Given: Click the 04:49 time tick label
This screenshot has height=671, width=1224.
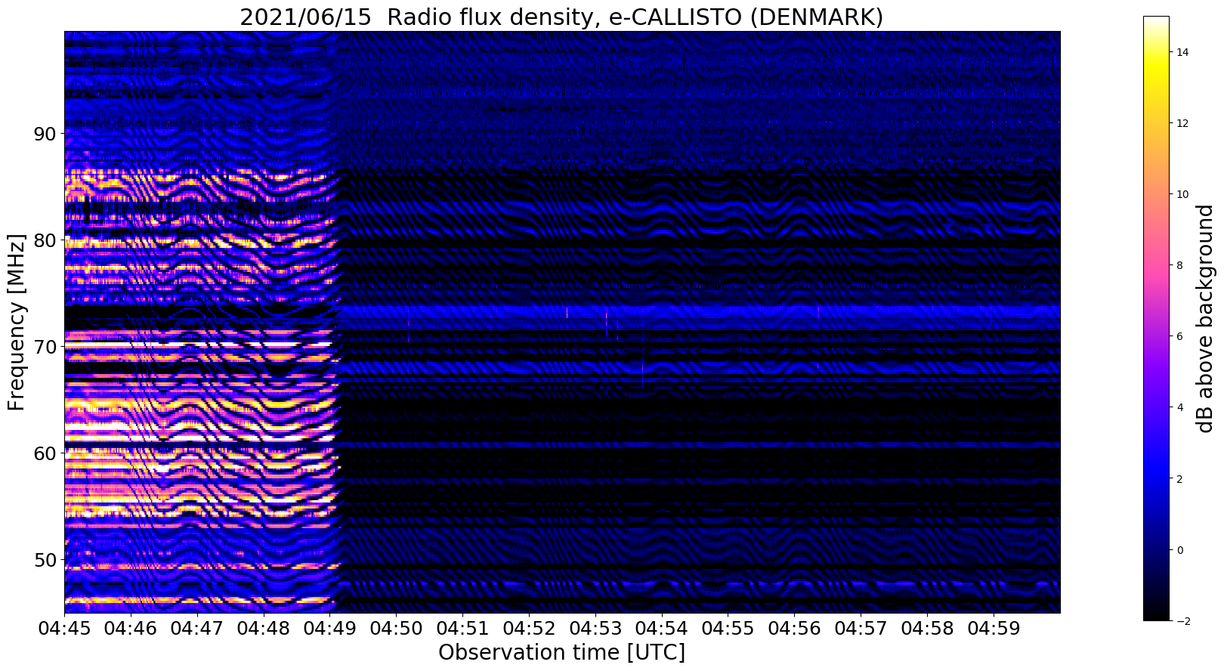Looking at the screenshot, I should [330, 628].
